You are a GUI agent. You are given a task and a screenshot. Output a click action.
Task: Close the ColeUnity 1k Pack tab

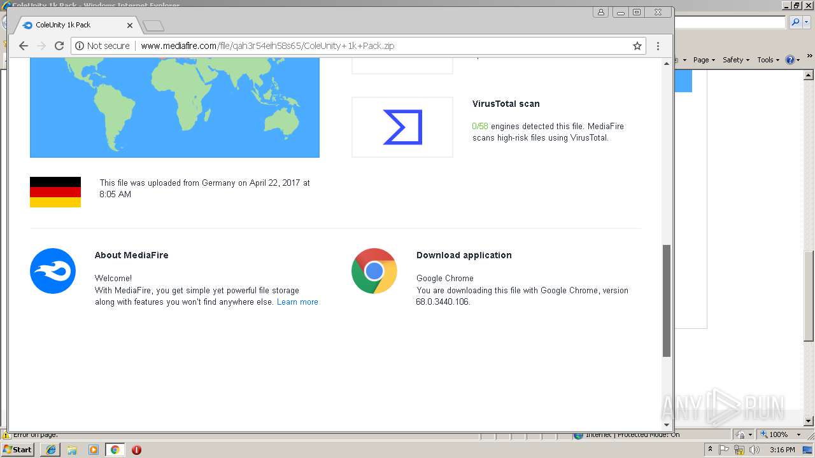(x=130, y=25)
